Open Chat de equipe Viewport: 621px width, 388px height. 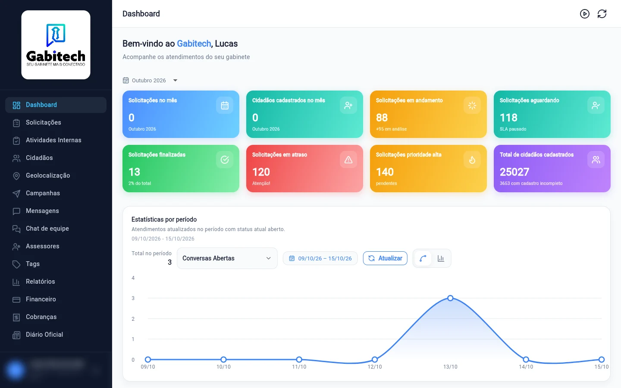coord(56,228)
